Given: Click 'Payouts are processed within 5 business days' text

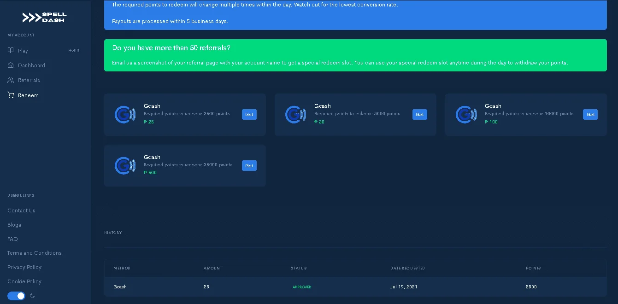Looking at the screenshot, I should 170,21.
